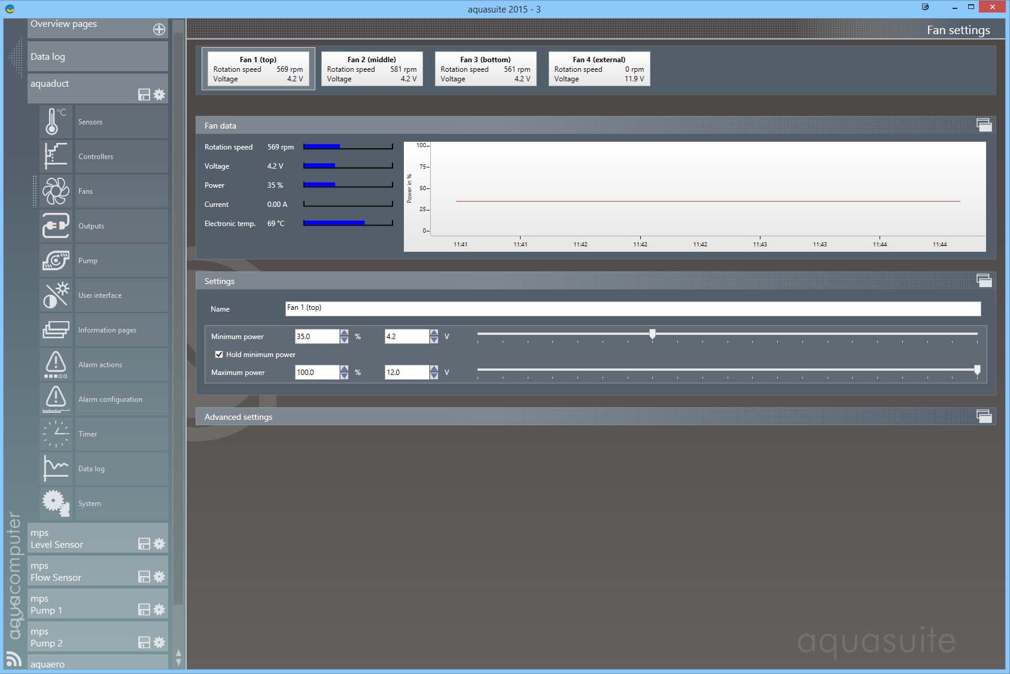1010x674 pixels.
Task: Click the Timer clock icon
Action: 56,434
